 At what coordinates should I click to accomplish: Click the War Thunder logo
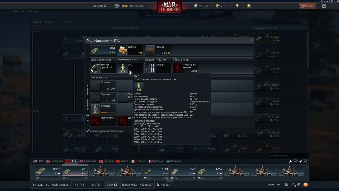point(169,6)
